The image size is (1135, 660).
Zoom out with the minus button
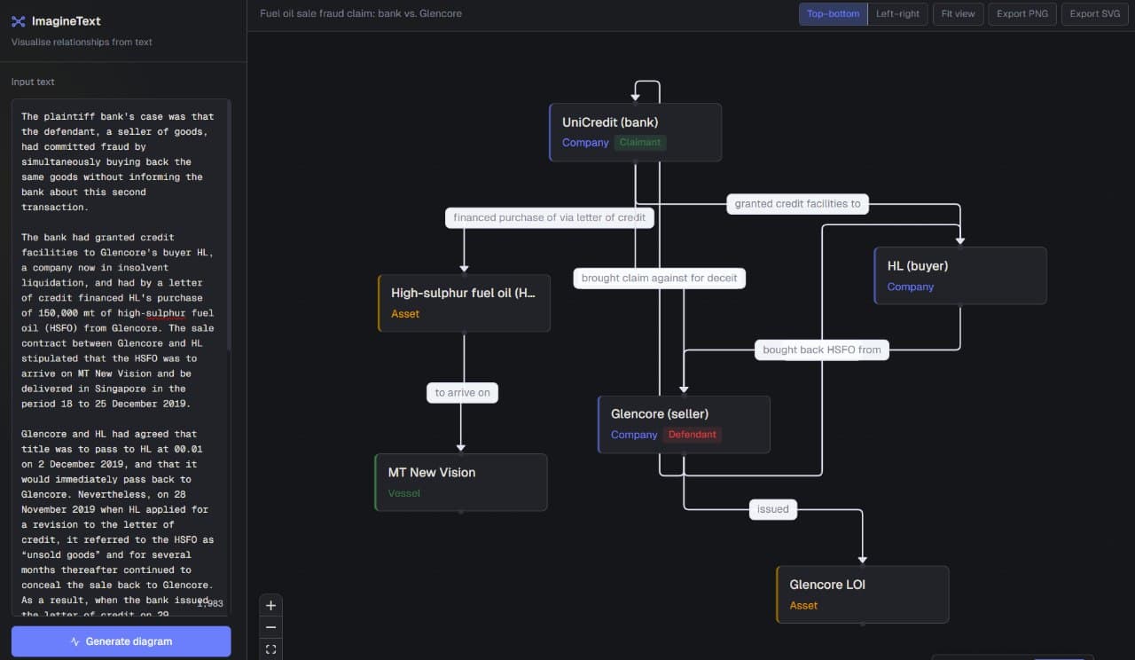(x=271, y=627)
